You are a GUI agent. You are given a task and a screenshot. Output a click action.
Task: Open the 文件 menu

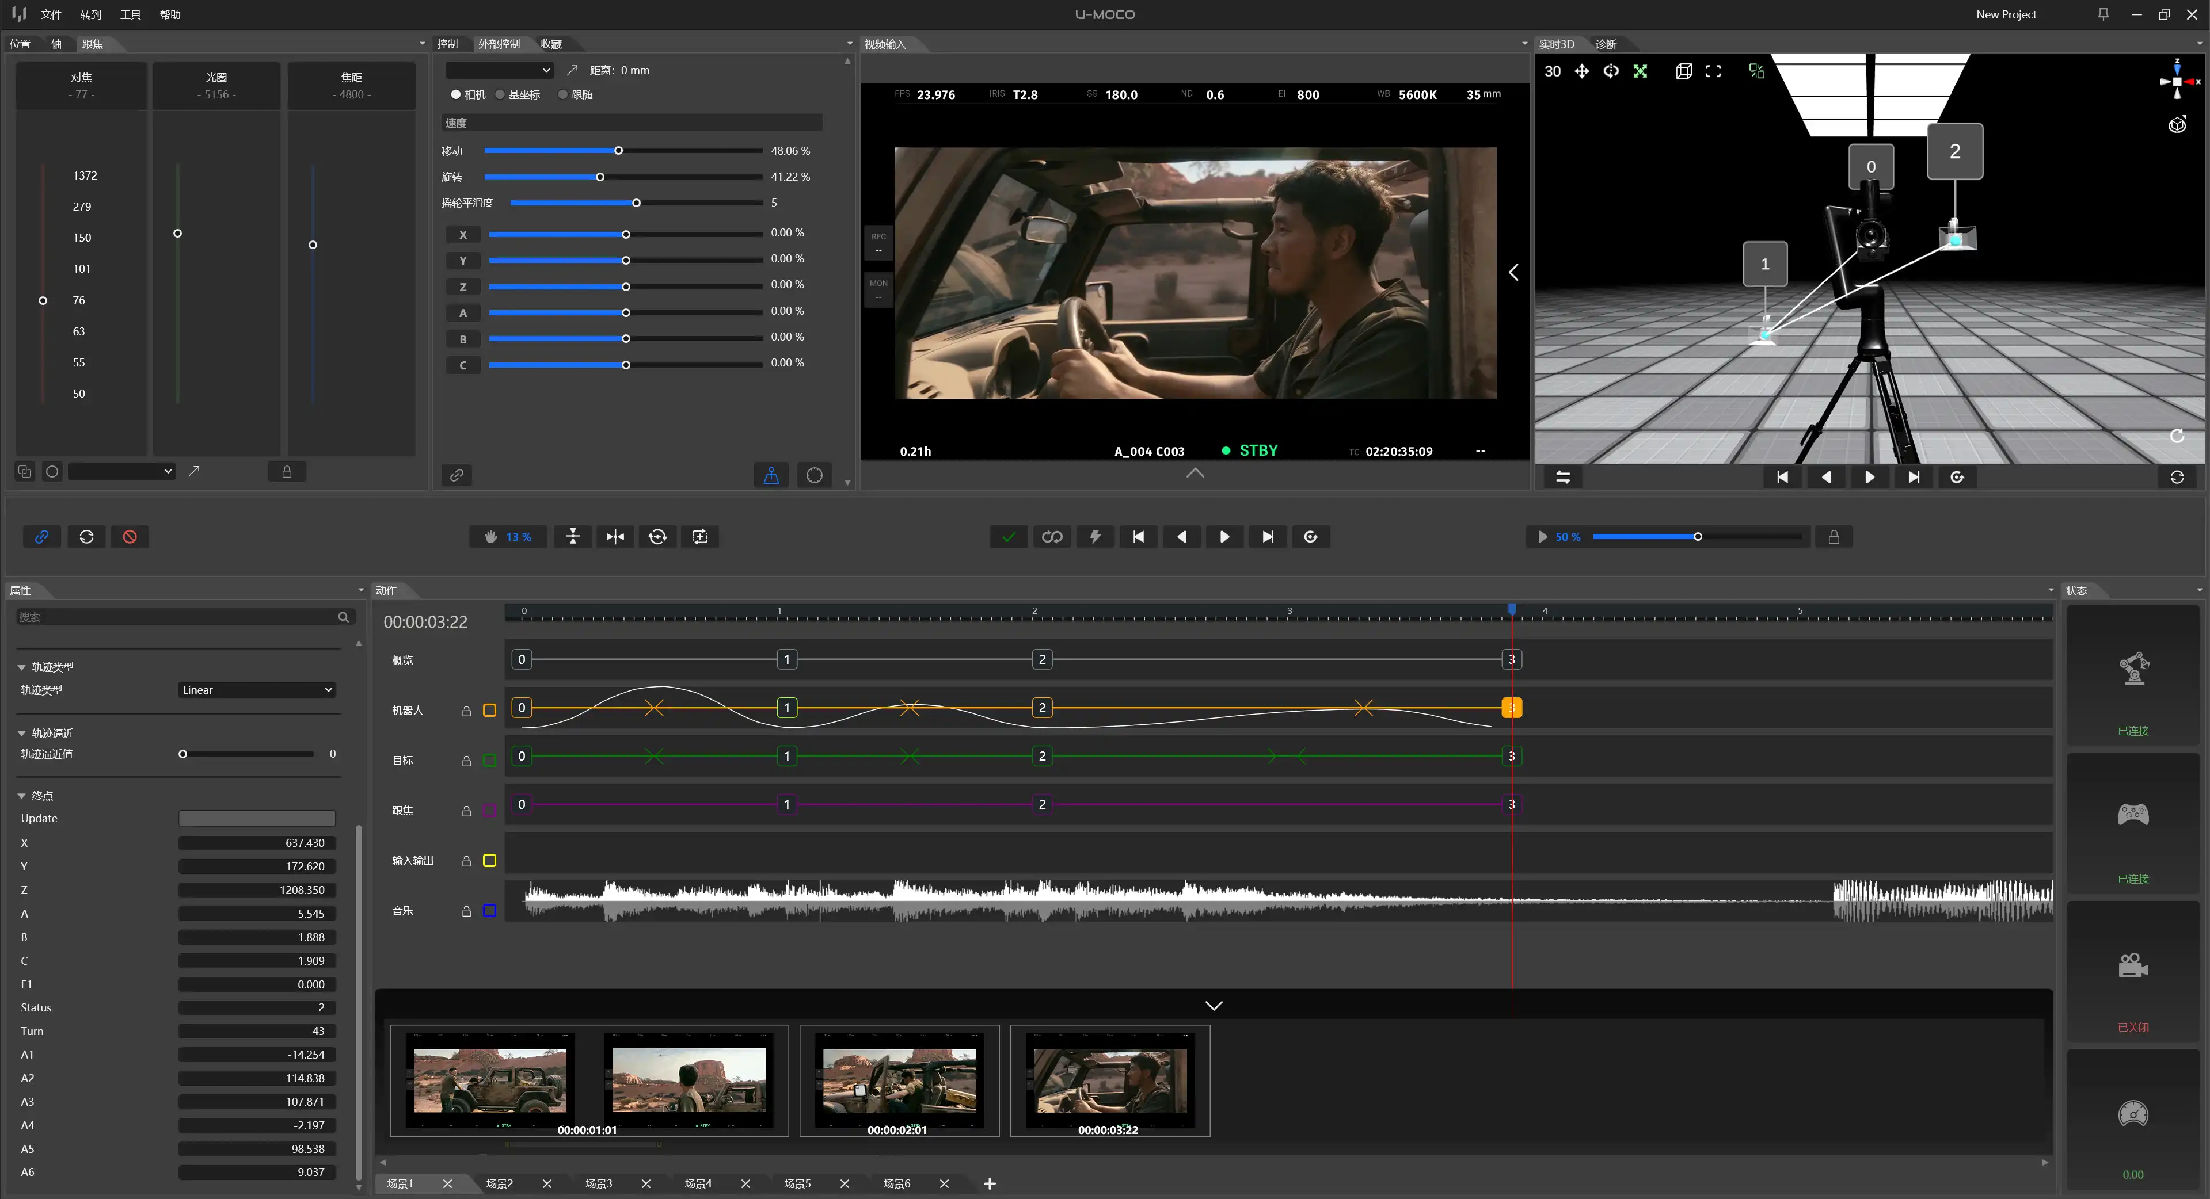point(51,14)
